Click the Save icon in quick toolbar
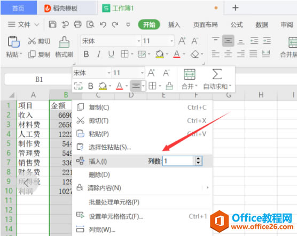Viewport: 297px width, 236px height. point(52,25)
